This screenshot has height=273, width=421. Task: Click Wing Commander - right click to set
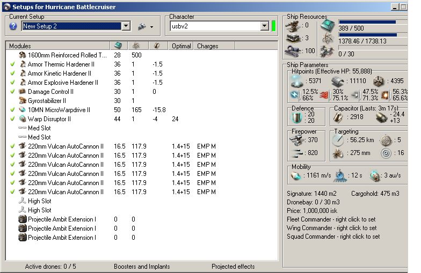point(332,227)
